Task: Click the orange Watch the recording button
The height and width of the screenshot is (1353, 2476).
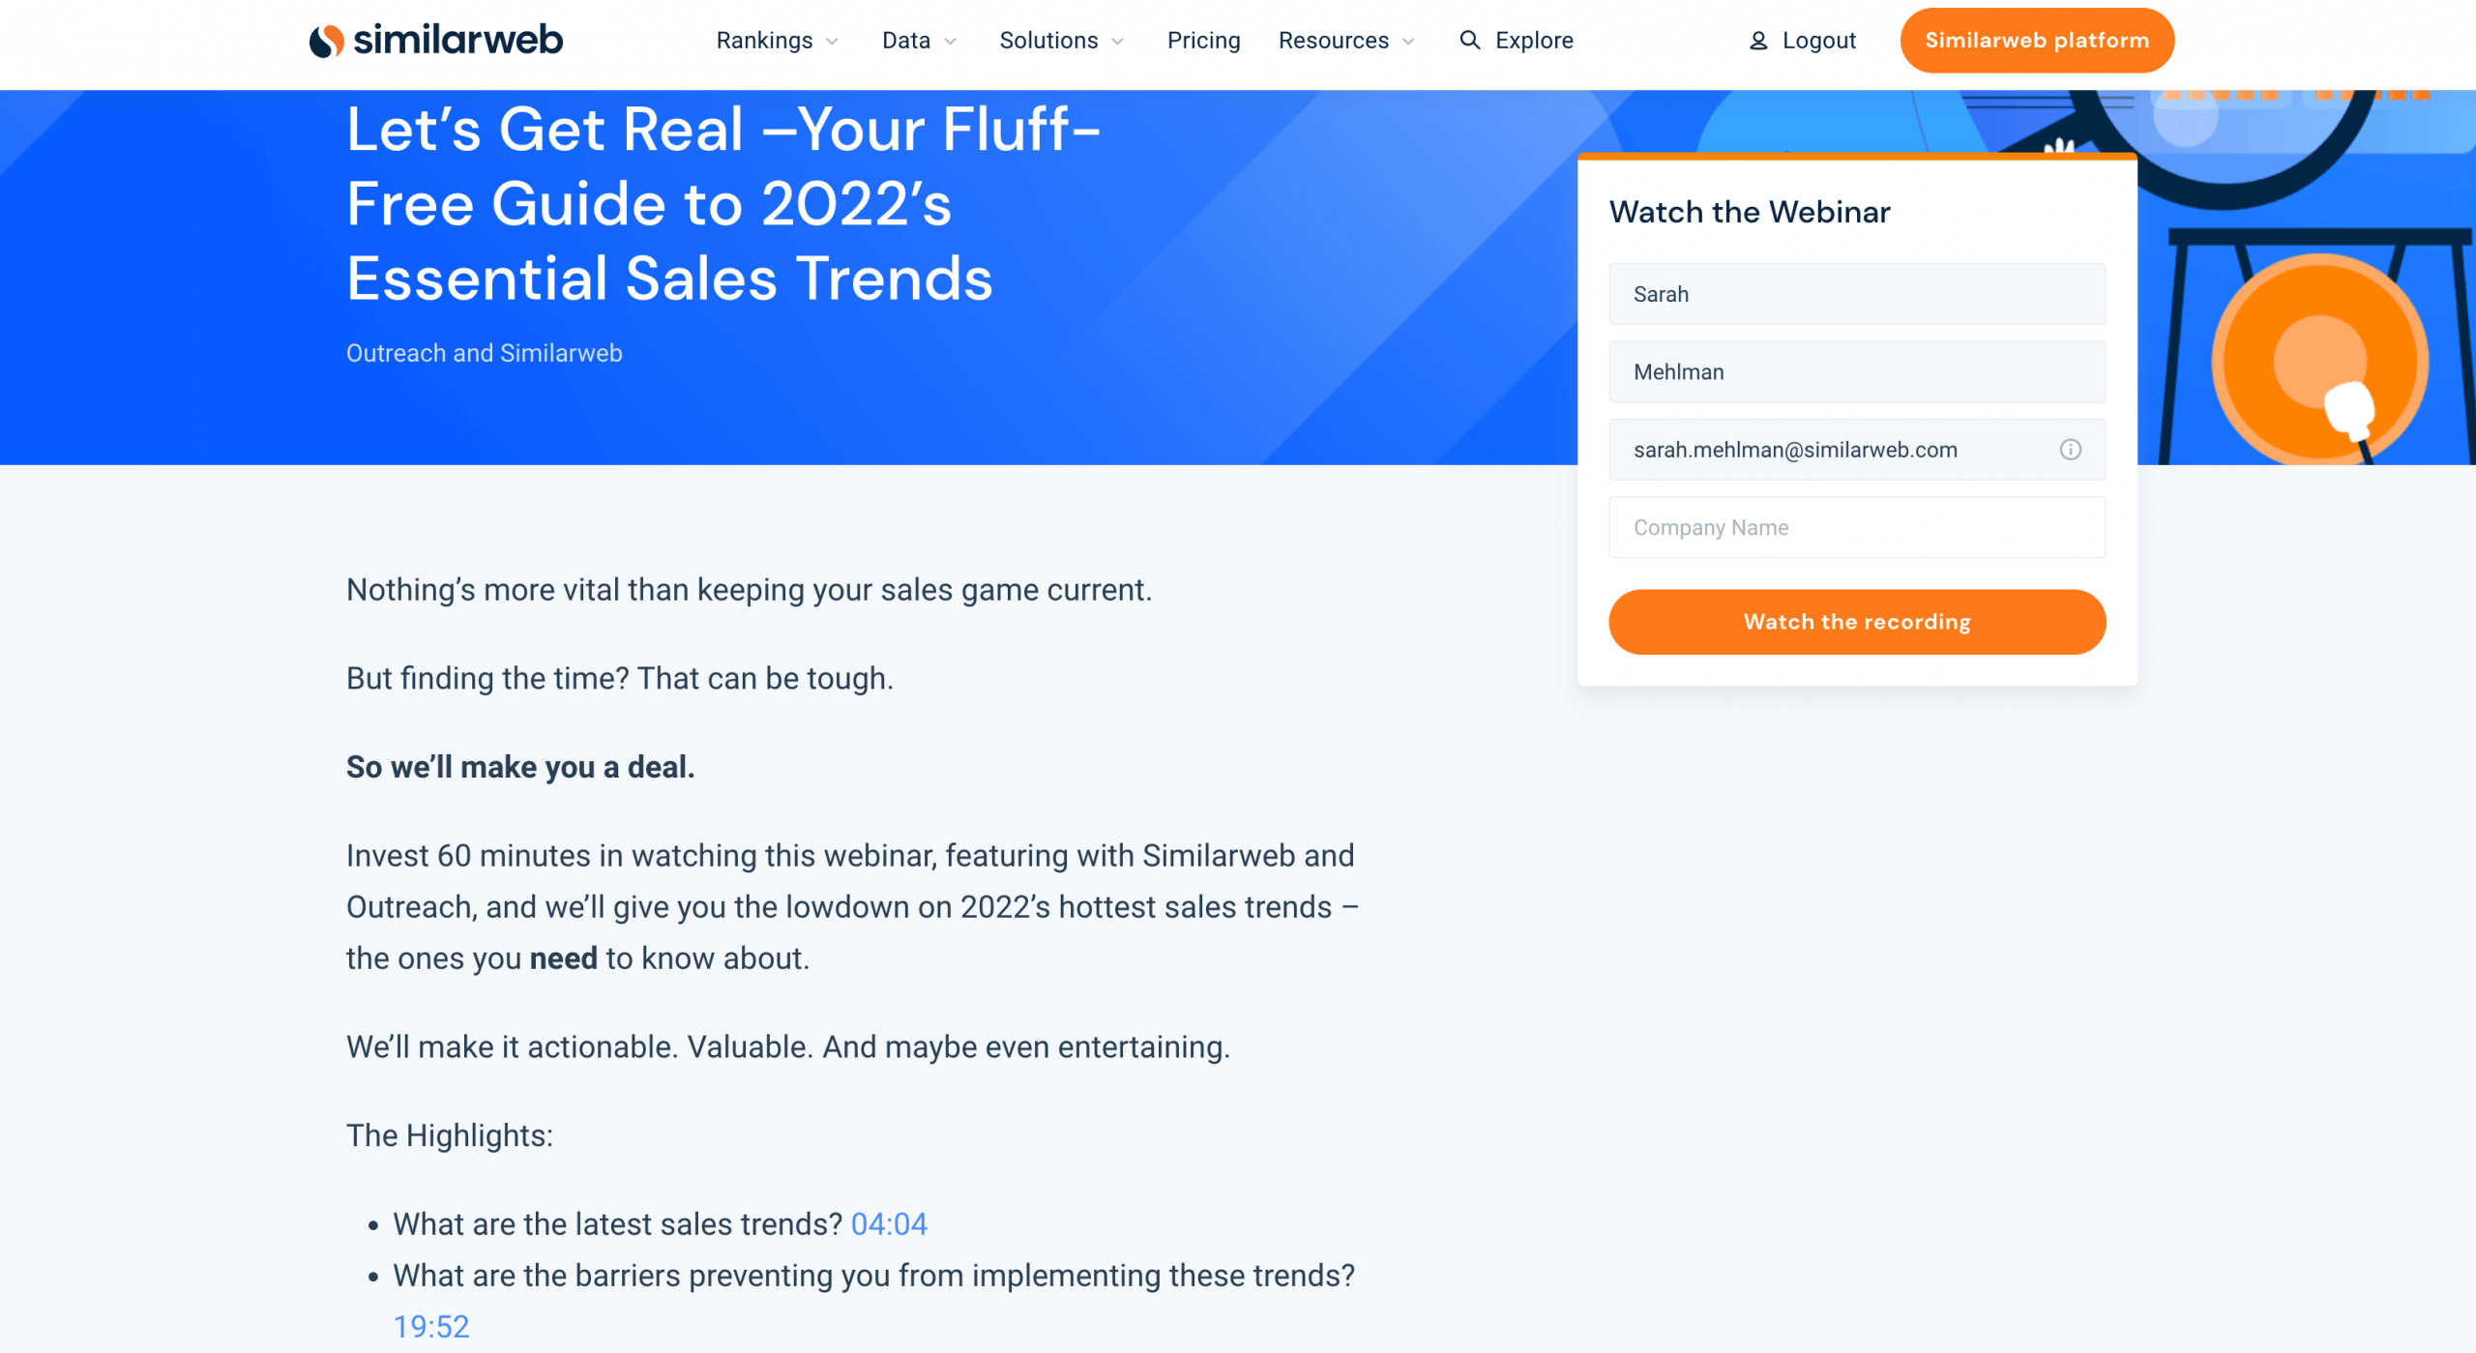Action: click(1854, 622)
